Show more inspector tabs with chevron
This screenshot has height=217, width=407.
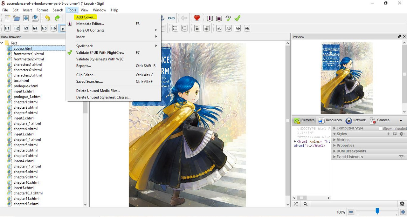tap(401, 120)
